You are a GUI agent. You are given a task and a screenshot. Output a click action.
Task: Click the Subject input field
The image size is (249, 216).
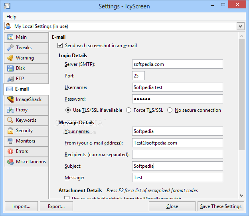178,166
